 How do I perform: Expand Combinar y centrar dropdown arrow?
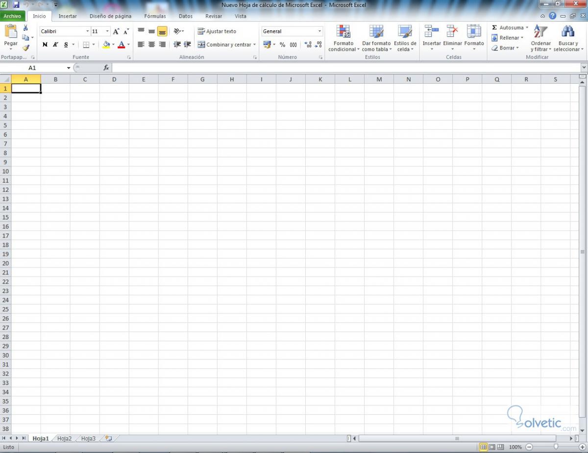tap(254, 45)
